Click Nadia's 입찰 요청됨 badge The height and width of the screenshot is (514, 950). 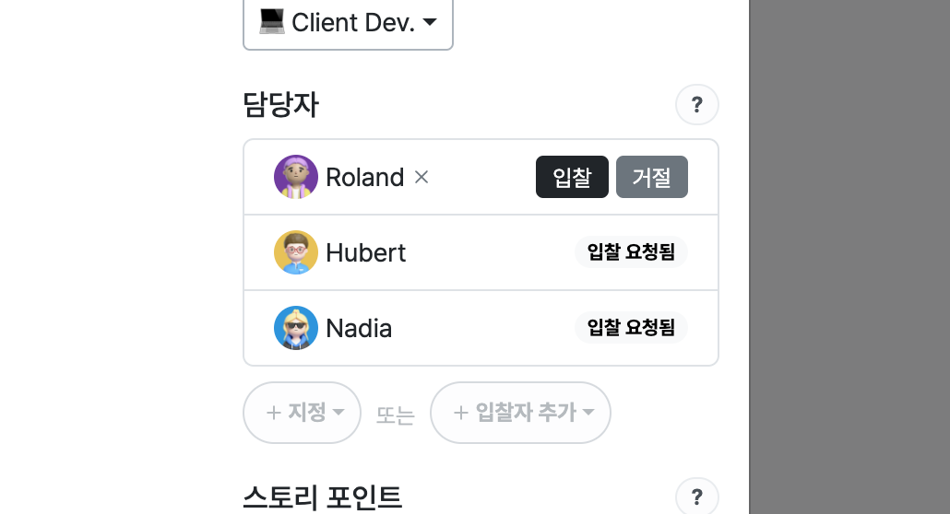(631, 328)
